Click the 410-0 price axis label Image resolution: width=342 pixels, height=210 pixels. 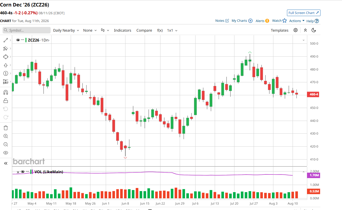314,159
